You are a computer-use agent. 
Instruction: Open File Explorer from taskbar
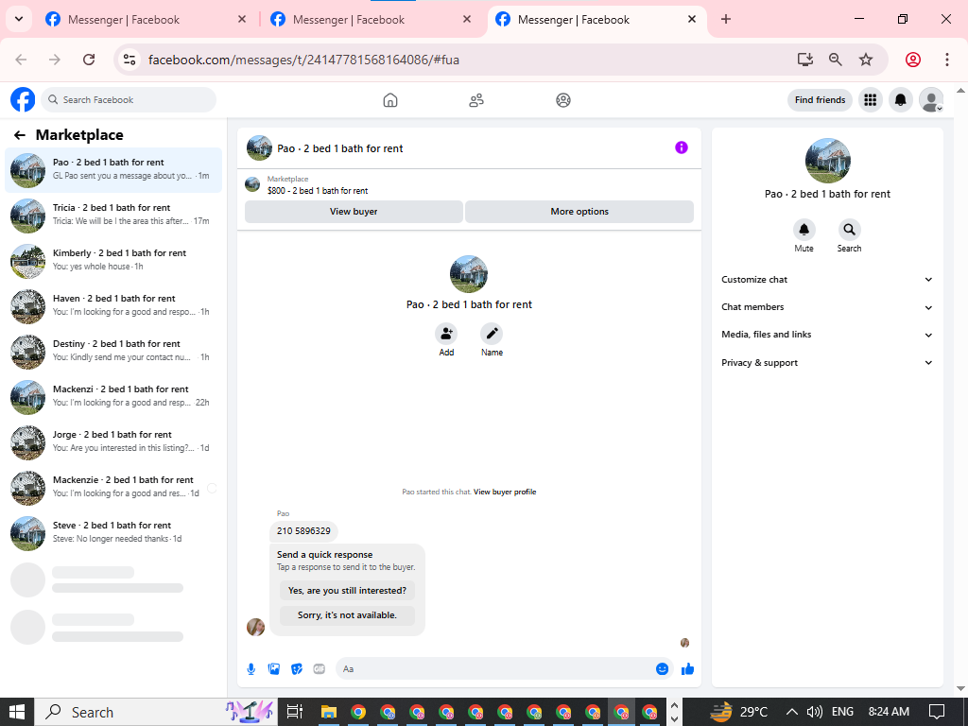[328, 712]
